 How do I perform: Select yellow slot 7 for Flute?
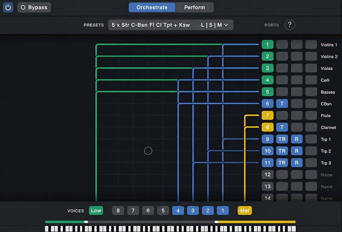[268, 115]
